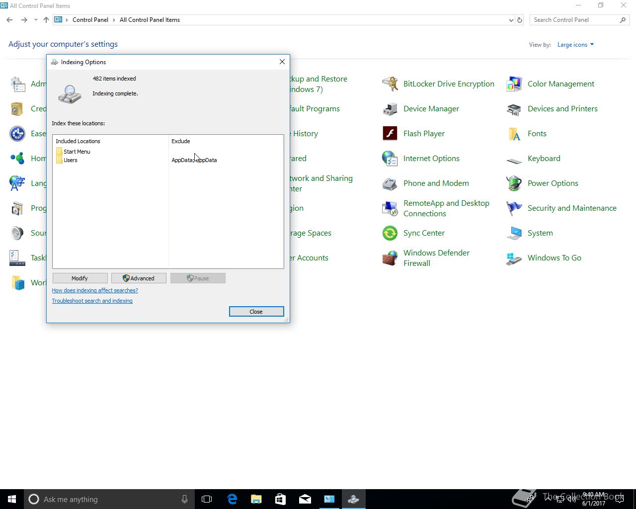Open Mail app from taskbar
636x509 pixels.
click(x=305, y=499)
